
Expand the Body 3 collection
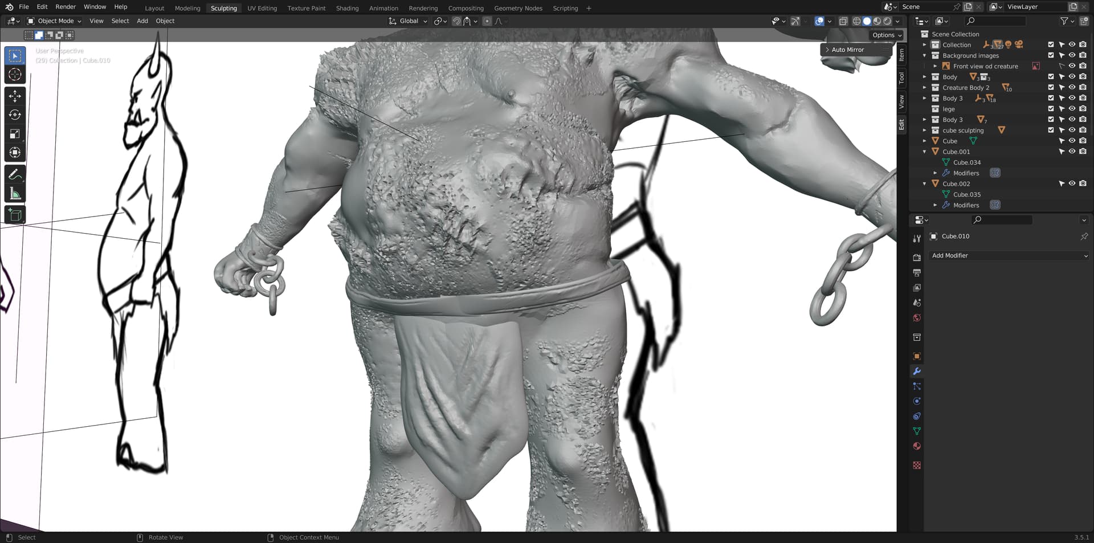pos(924,99)
